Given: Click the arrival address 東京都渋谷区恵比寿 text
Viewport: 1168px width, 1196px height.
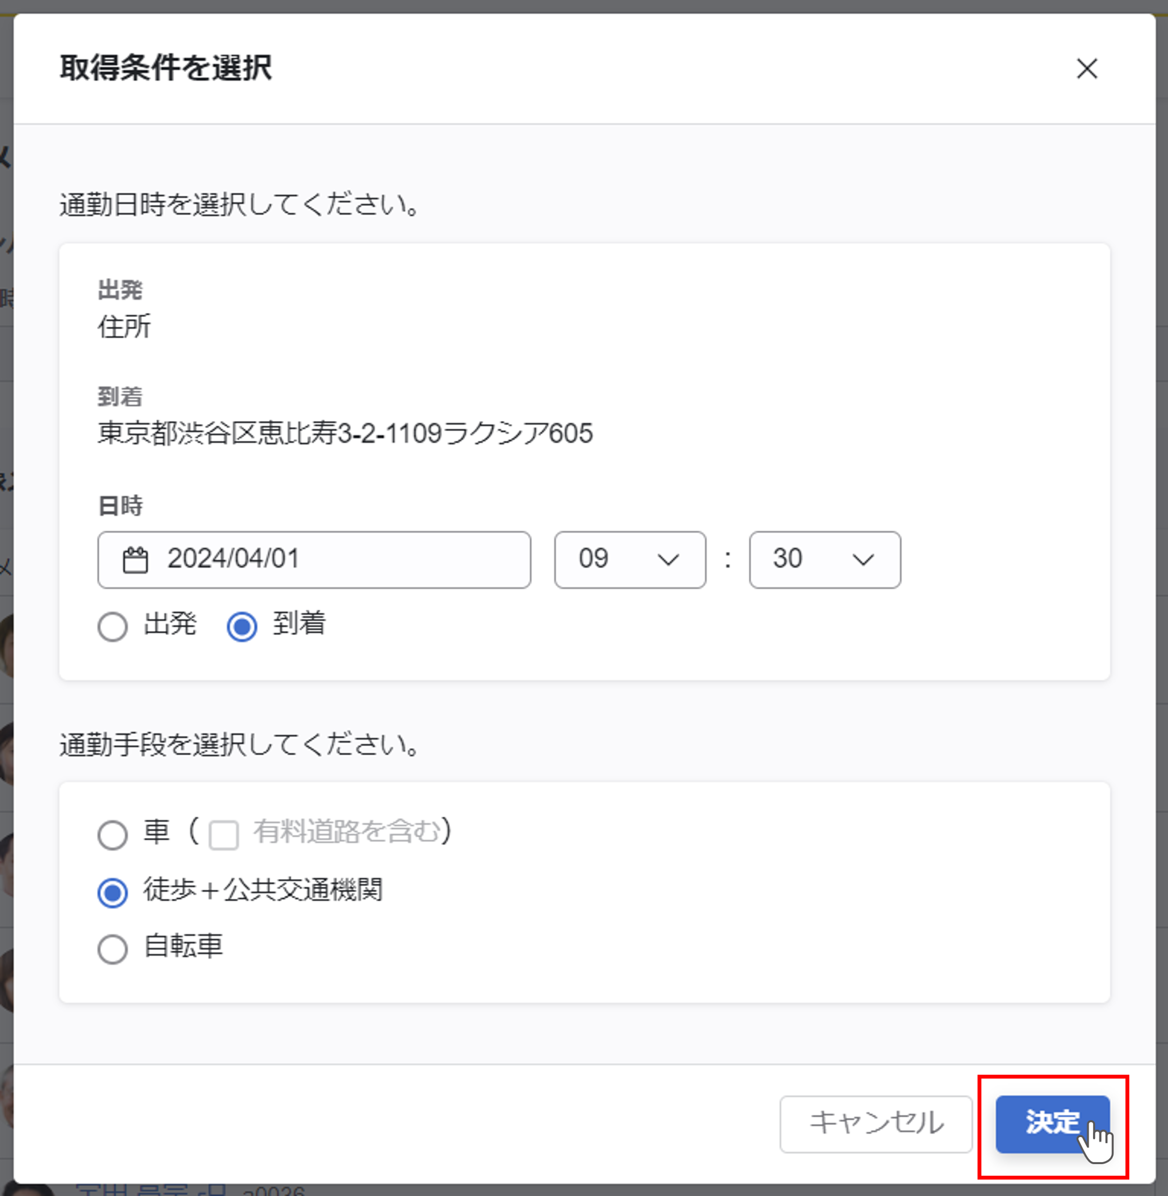Looking at the screenshot, I should click(345, 433).
